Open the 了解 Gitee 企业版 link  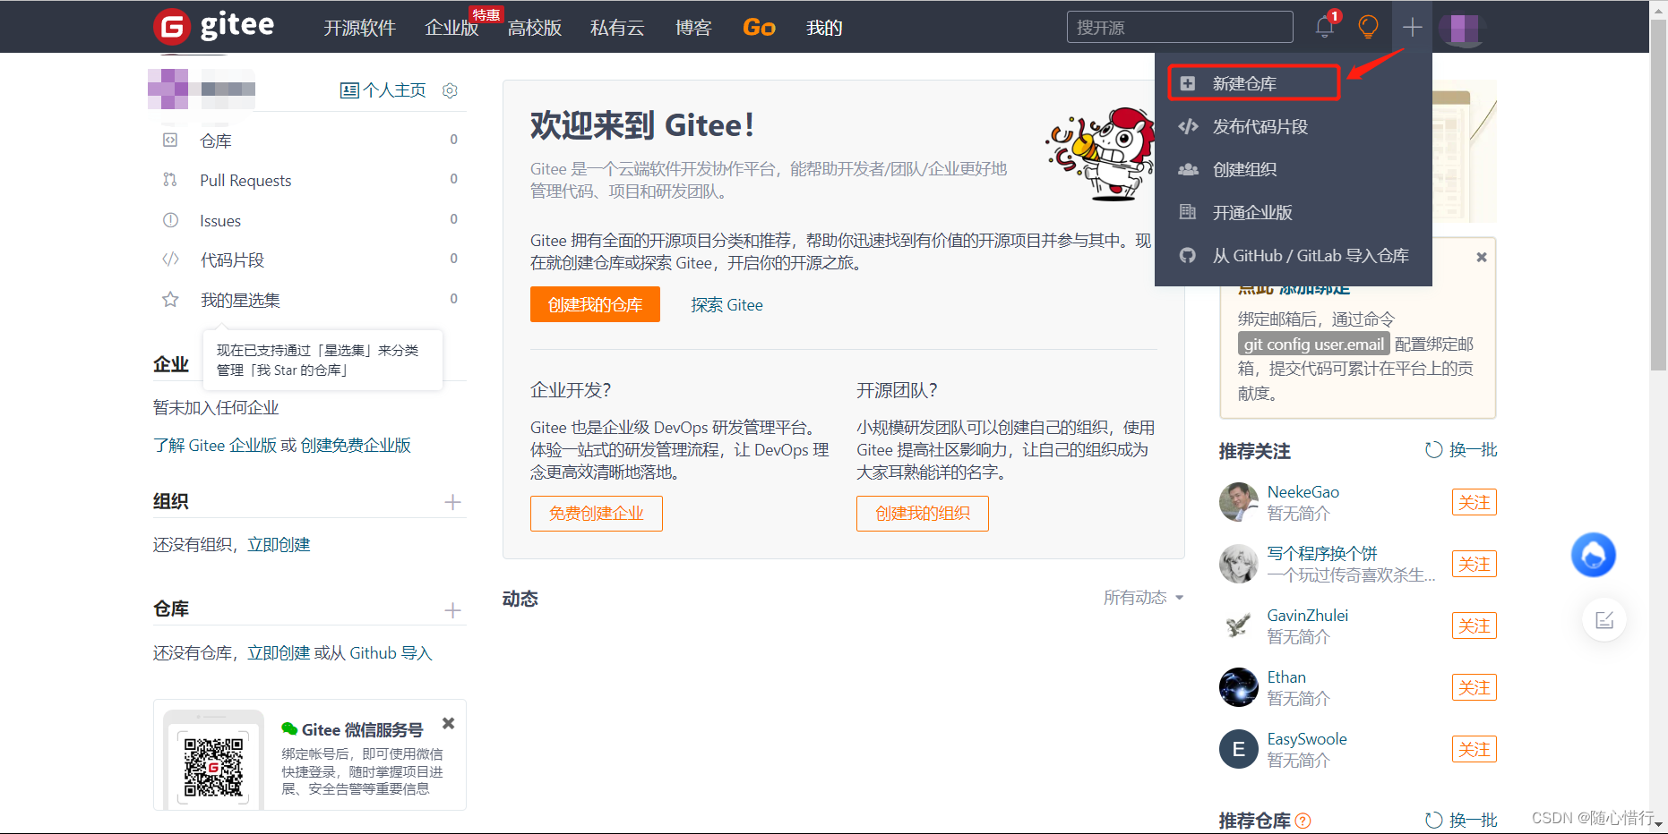coord(215,446)
